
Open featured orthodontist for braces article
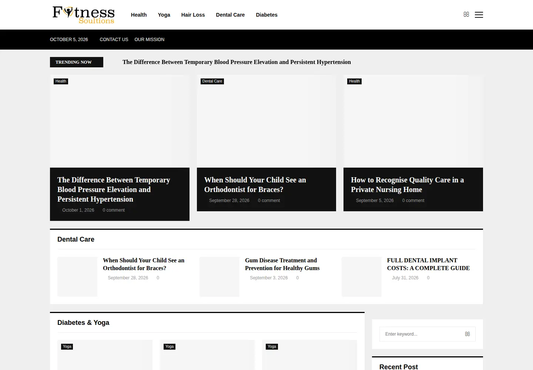(x=255, y=185)
